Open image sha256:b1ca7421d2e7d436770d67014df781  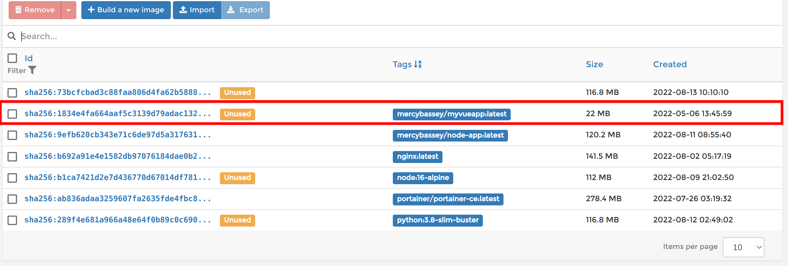click(x=118, y=177)
